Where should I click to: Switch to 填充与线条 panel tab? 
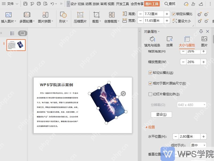click(x=152, y=42)
